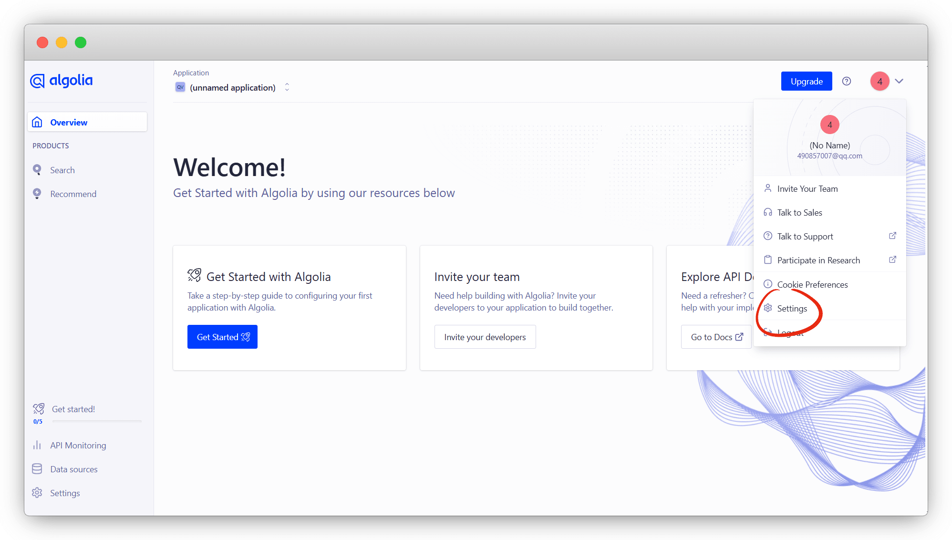Expand the application switcher arrows
Viewport: 952px width, 540px height.
287,87
